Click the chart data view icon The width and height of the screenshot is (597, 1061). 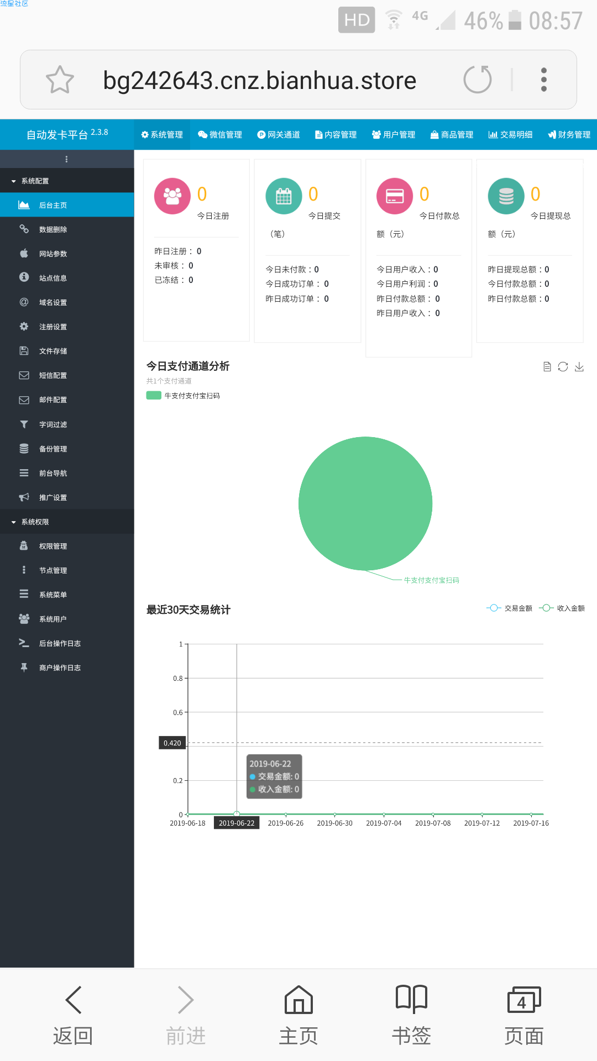547,366
